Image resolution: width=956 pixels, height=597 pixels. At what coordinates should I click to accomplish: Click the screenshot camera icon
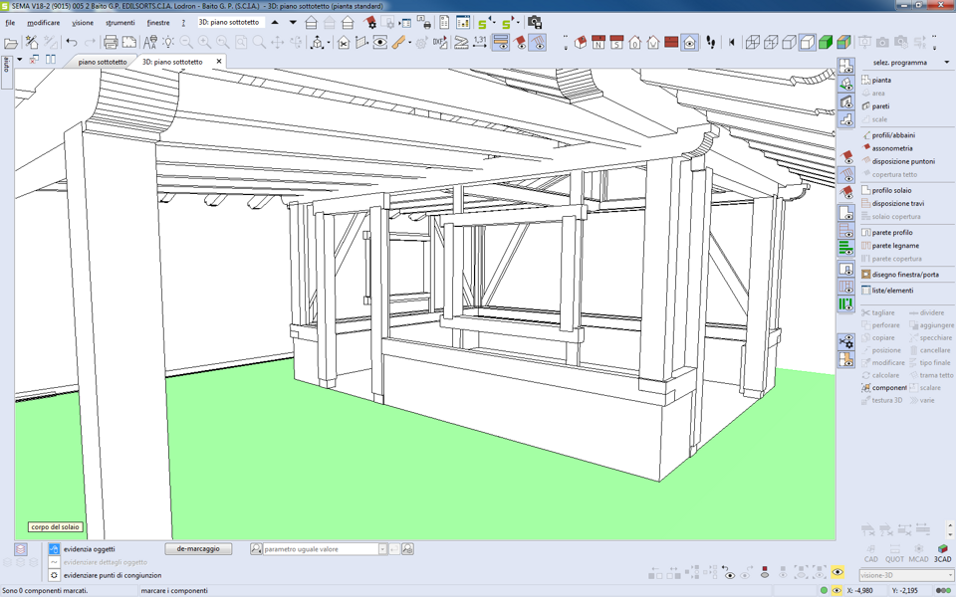(x=535, y=22)
